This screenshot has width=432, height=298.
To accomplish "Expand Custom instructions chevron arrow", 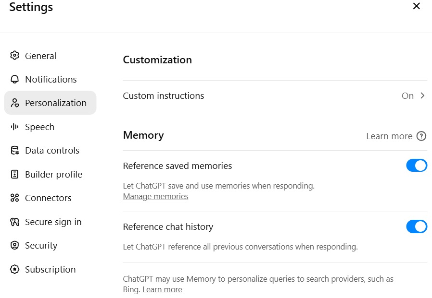I will [422, 95].
